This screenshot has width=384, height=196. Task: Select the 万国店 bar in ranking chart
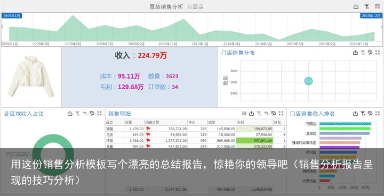345,124
